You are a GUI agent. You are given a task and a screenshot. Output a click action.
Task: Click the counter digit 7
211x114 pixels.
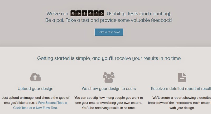(x=96, y=13)
